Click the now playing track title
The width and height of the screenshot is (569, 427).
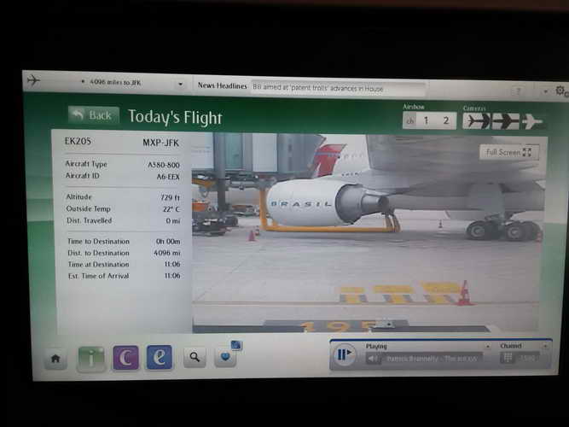pyautogui.click(x=432, y=359)
